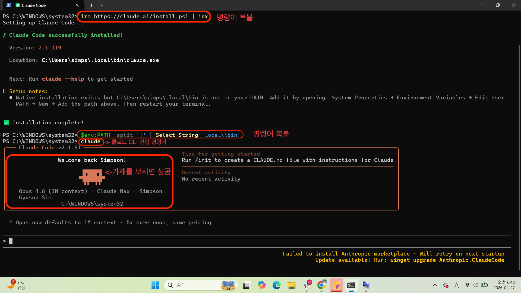Open Copilot from the taskbar
The width and height of the screenshot is (521, 293).
point(261,285)
